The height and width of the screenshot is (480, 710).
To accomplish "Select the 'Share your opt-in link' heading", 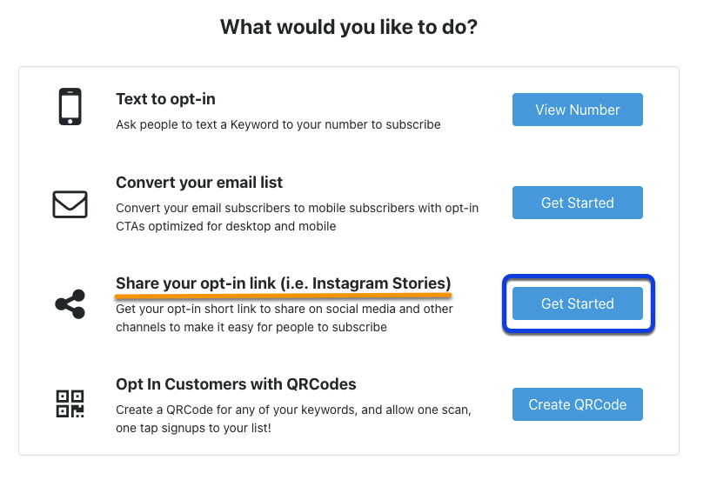I will point(284,283).
